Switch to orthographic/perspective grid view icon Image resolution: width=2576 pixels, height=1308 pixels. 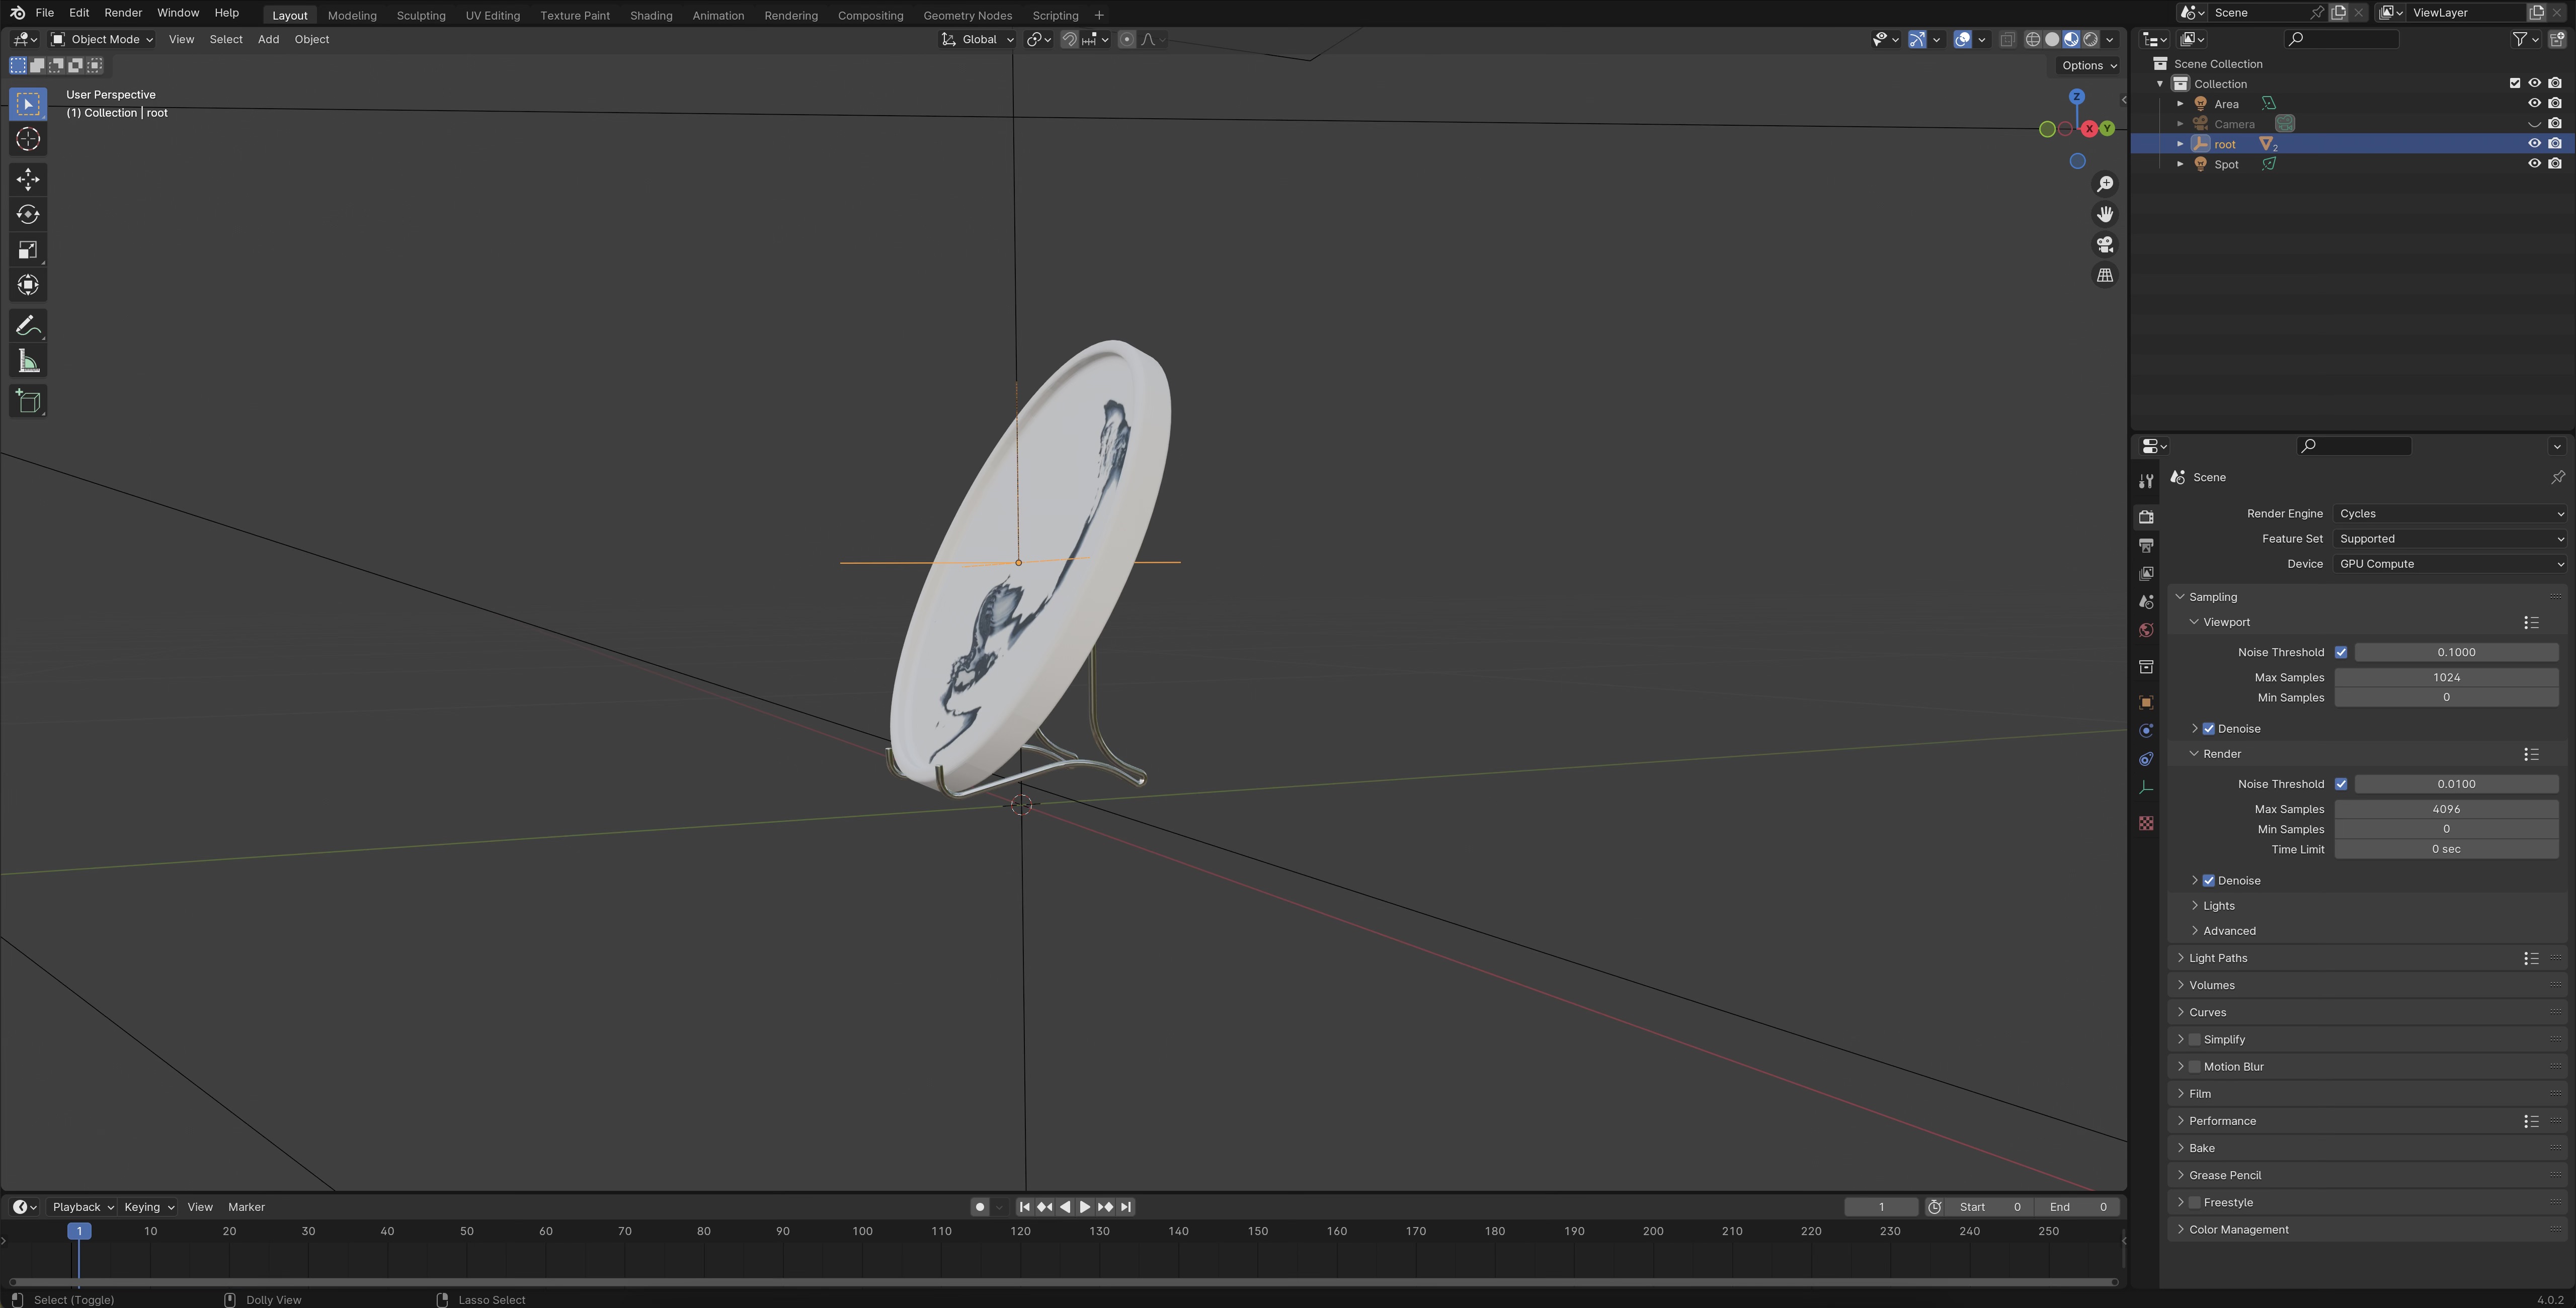click(x=2105, y=276)
